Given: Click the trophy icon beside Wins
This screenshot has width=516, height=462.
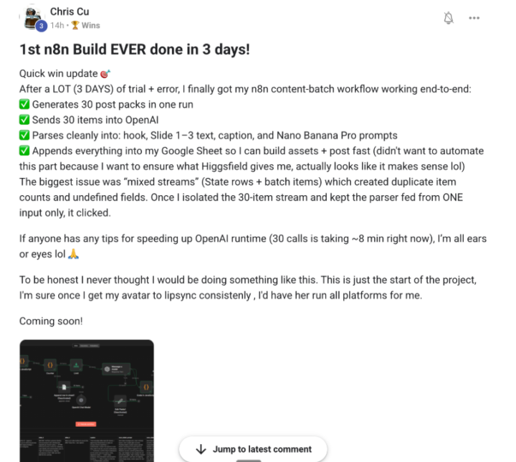Looking at the screenshot, I should tap(75, 25).
